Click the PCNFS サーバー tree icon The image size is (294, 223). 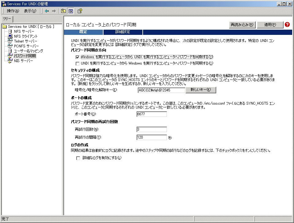(10, 46)
